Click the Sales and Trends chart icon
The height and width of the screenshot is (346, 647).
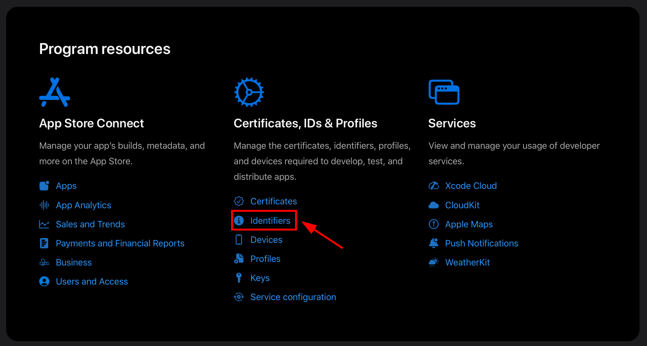pos(44,224)
